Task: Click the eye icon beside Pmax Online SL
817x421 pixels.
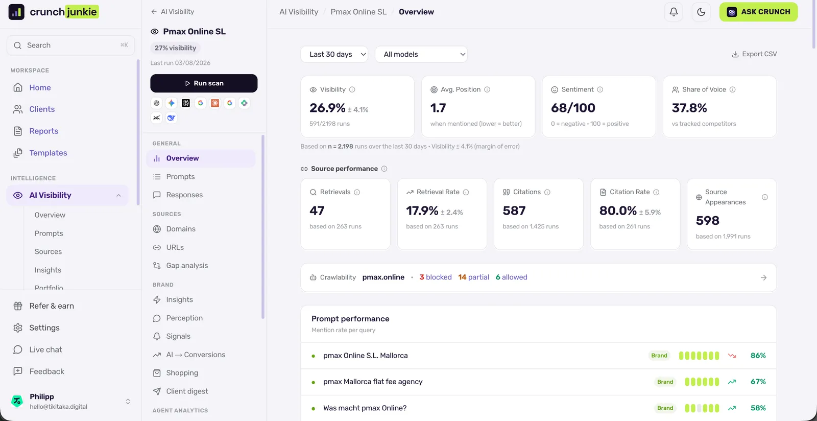Action: pyautogui.click(x=155, y=32)
